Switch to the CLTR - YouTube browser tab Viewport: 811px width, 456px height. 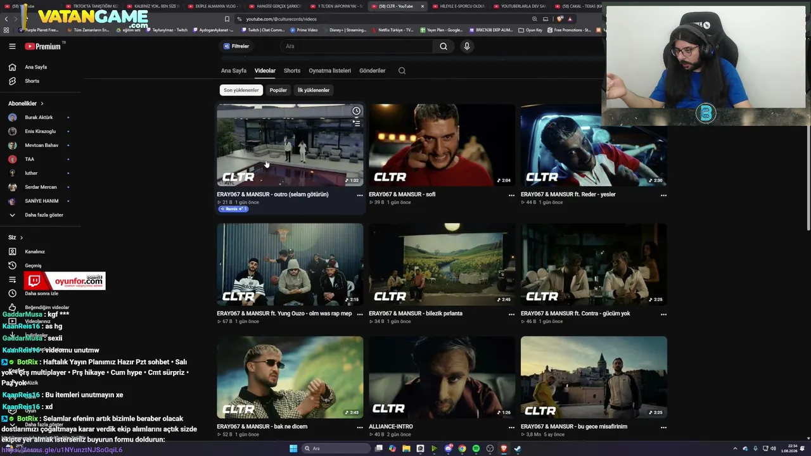pos(399,6)
